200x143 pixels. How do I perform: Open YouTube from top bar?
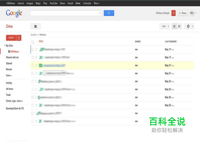(x=53, y=3)
